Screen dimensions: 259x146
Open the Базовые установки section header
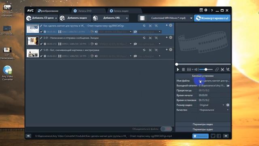click(203, 76)
